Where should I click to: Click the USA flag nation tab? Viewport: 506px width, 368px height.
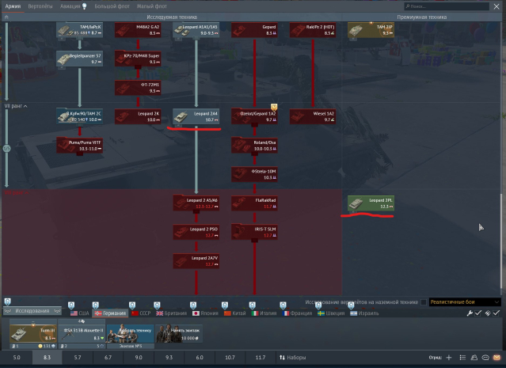tap(79, 313)
